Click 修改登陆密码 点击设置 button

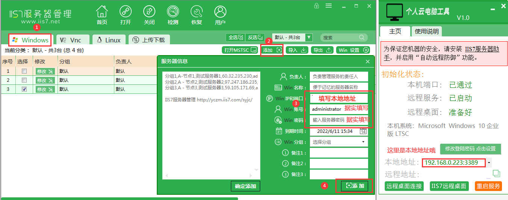(470, 149)
